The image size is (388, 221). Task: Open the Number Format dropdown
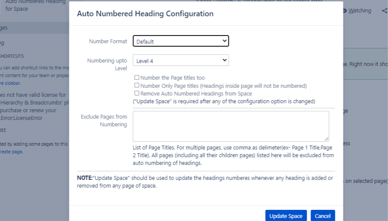coord(181,41)
